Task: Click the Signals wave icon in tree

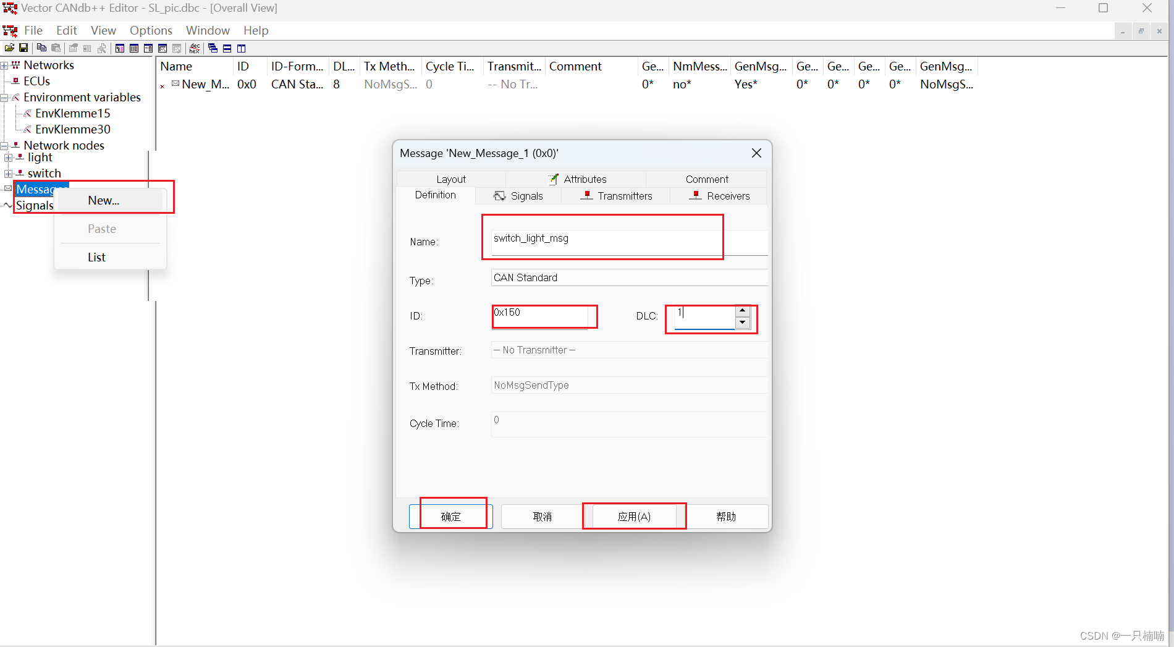Action: (x=8, y=205)
